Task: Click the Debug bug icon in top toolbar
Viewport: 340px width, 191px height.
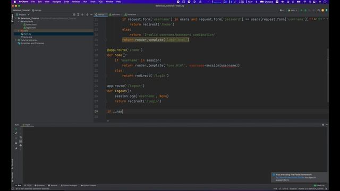Action: click(305, 10)
